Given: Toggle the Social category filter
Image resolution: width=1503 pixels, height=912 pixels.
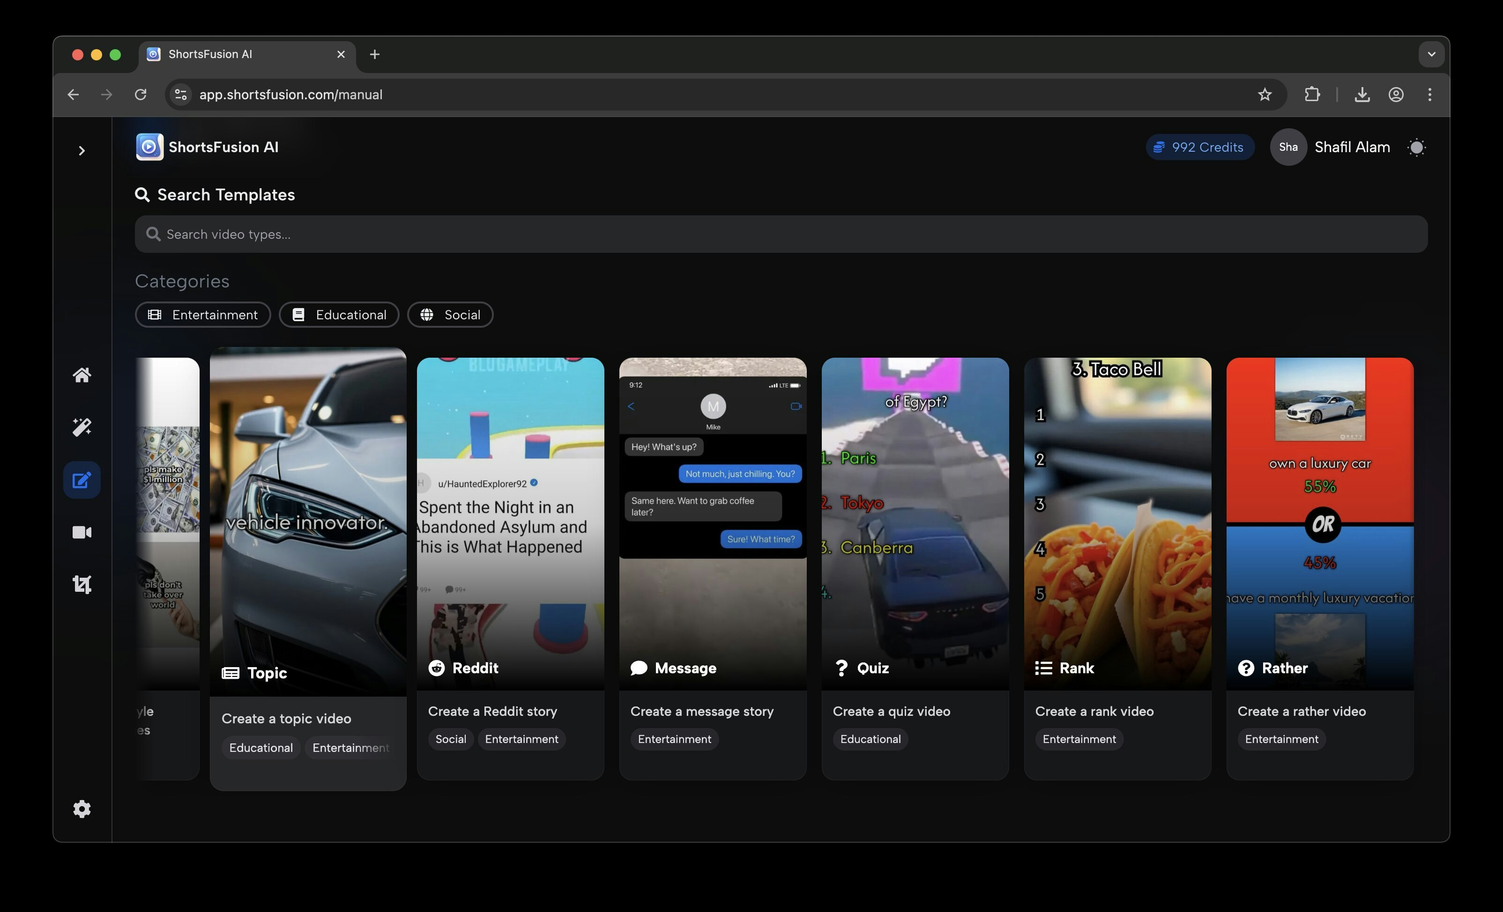Looking at the screenshot, I should [450, 315].
